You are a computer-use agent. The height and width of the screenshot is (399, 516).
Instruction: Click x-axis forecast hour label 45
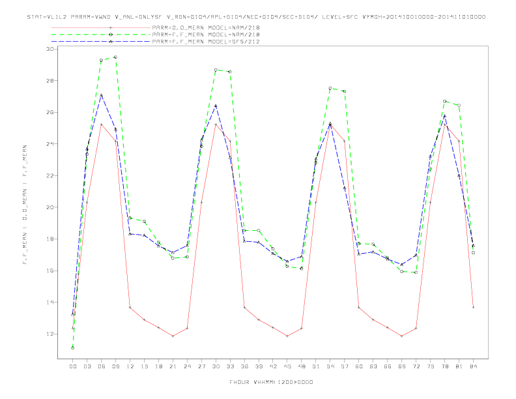pyautogui.click(x=287, y=366)
